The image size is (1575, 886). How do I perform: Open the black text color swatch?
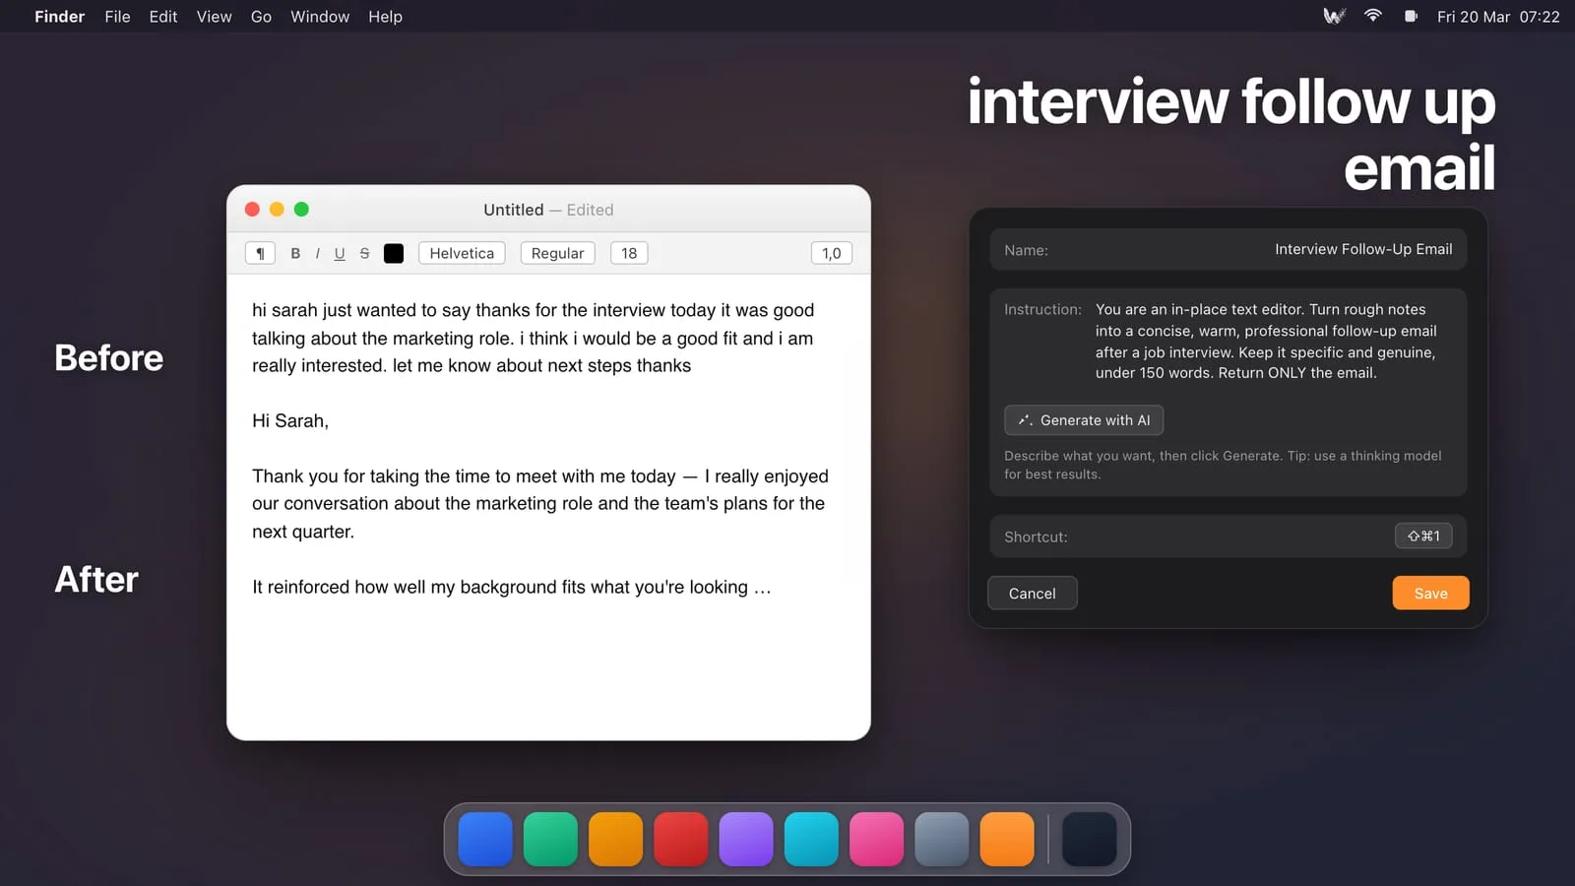[x=394, y=253]
